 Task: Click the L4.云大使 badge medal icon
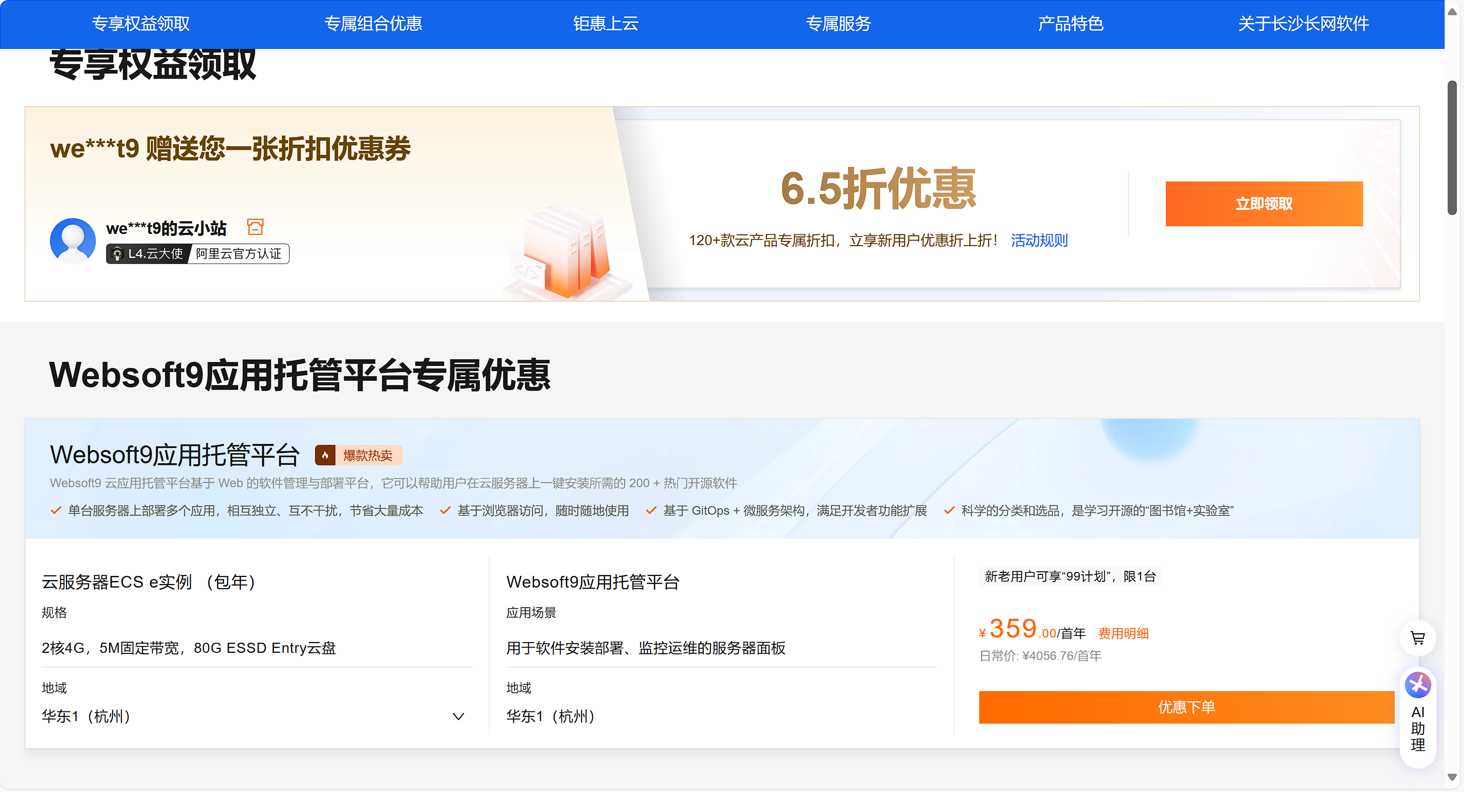tap(118, 253)
